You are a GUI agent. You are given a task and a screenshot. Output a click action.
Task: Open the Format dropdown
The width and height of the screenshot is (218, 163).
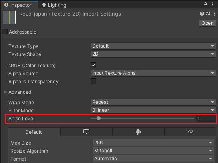(153, 159)
